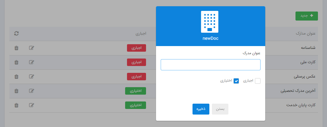Click the green اختیاری badge for کارت پایان خدمت

coord(135,105)
